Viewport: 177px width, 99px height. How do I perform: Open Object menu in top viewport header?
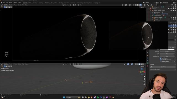tap(27, 5)
